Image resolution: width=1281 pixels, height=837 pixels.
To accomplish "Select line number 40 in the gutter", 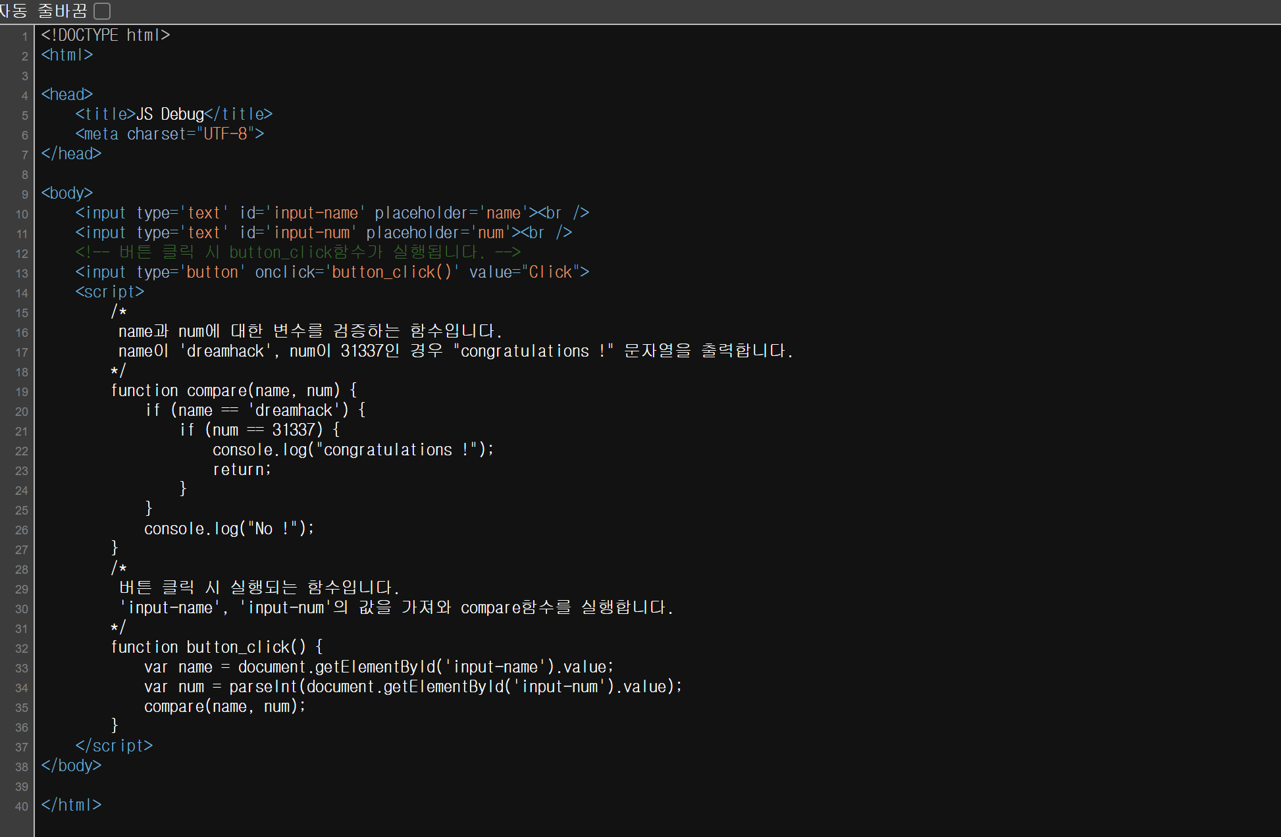I will point(22,807).
